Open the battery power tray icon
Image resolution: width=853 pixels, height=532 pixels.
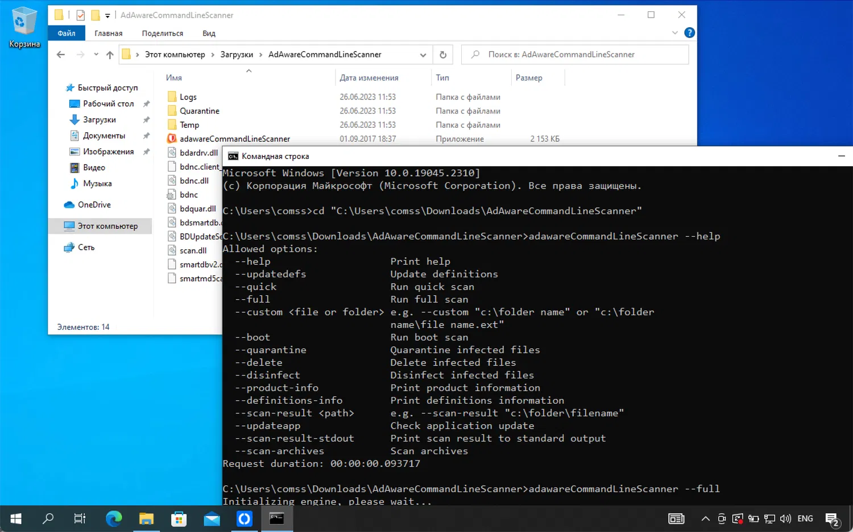753,518
